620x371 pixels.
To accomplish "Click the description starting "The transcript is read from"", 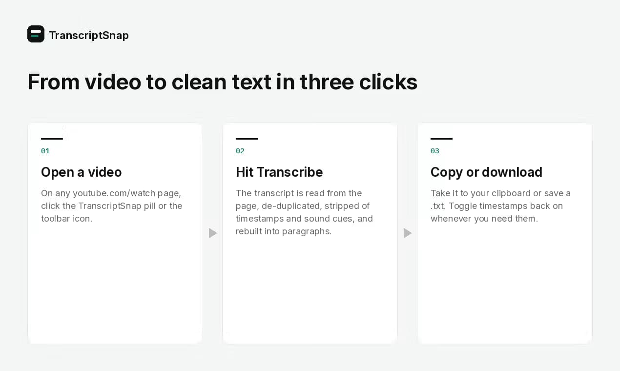I will click(305, 212).
